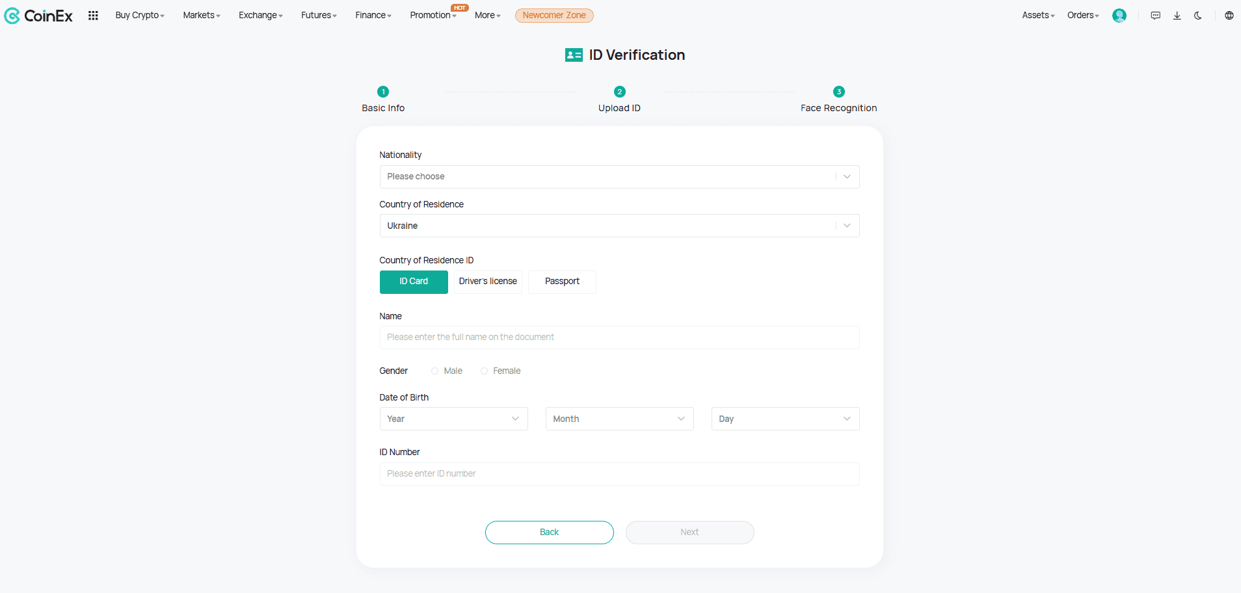Click the Upload ID step label
This screenshot has width=1241, height=593.
coord(619,109)
